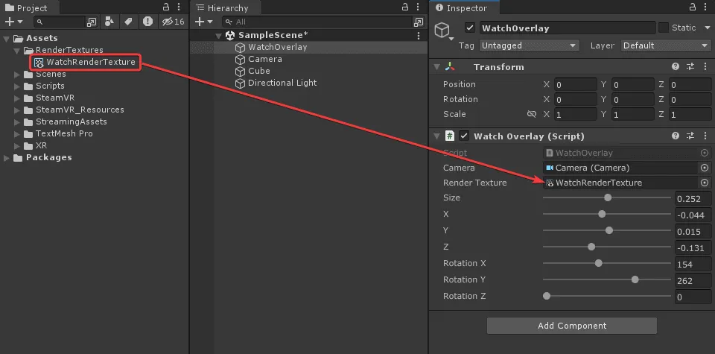715x354 pixels.
Task: Open the SampleScene options kebab menu
Action: point(419,35)
